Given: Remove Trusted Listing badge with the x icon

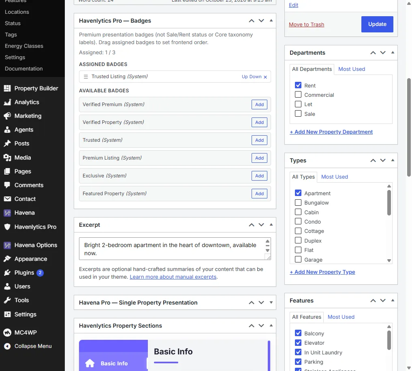Looking at the screenshot, I should (265, 77).
